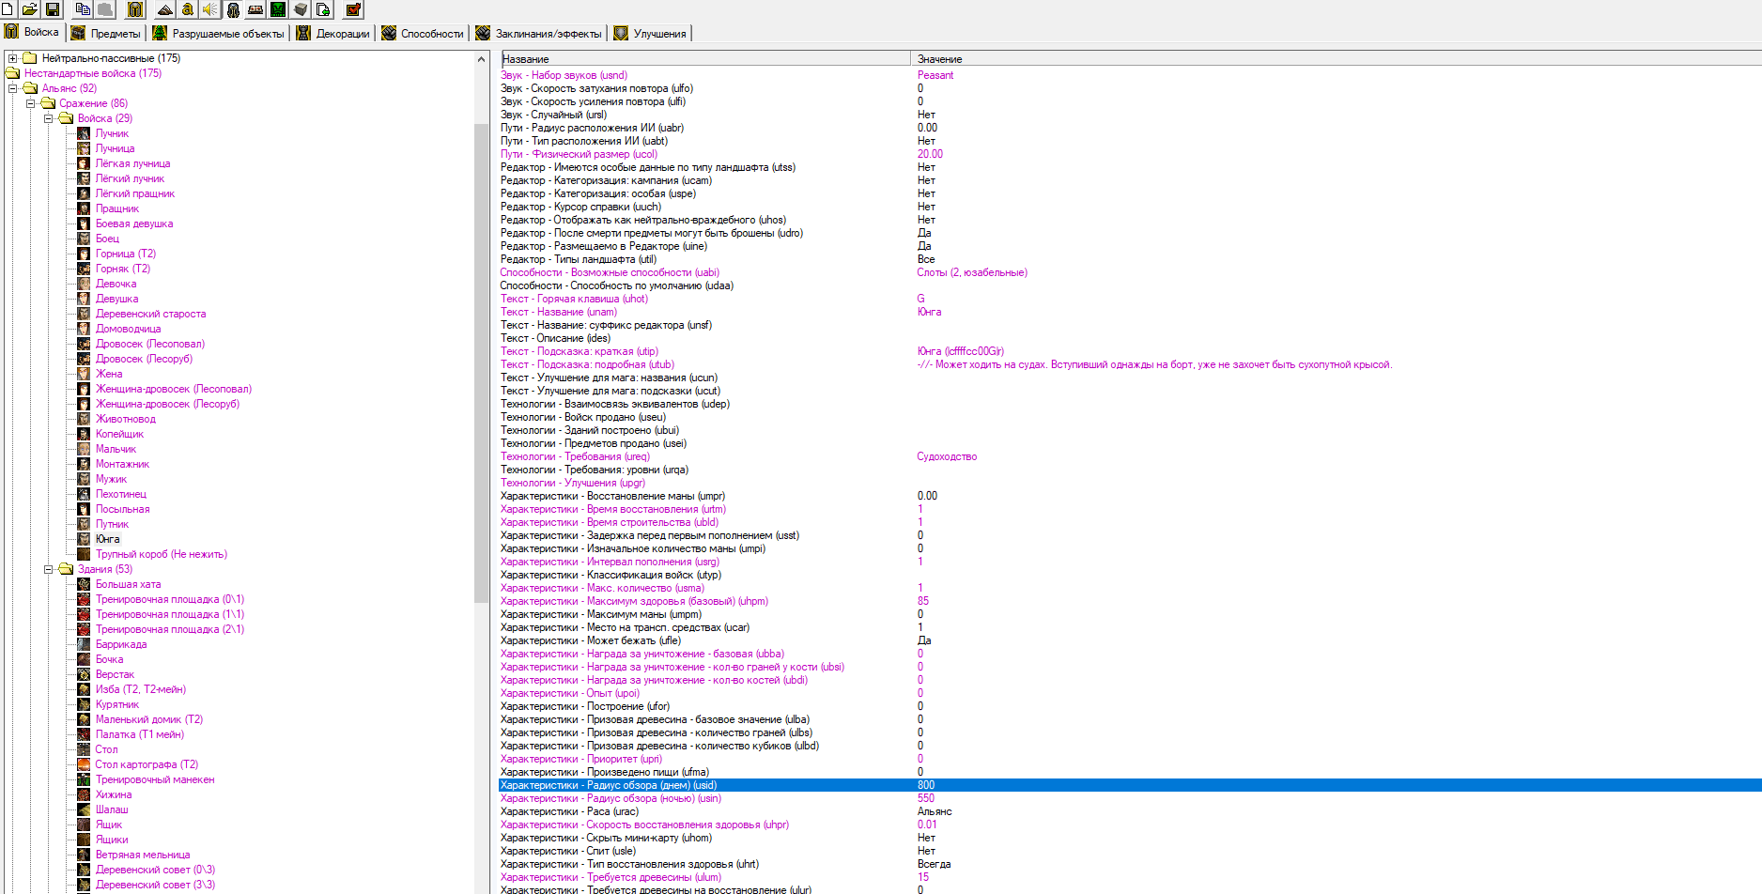Open the Trigger Editor letter 'a' icon
Screen dimensions: 1762x894
(x=188, y=9)
